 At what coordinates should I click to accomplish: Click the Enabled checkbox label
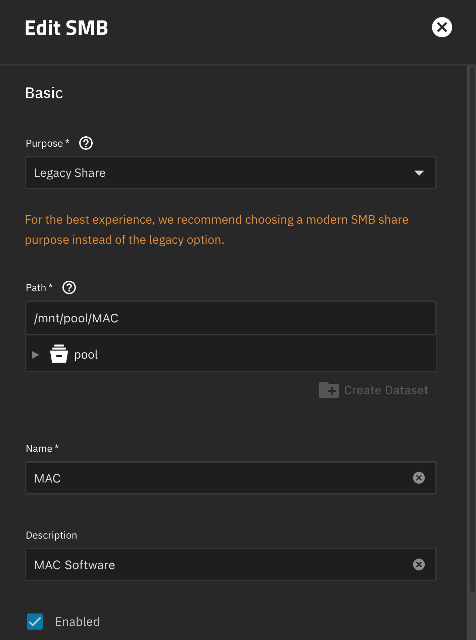78,622
